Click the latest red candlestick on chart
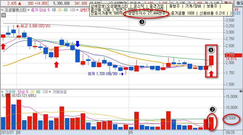This screenshot has height=135, width=243. (x=211, y=60)
